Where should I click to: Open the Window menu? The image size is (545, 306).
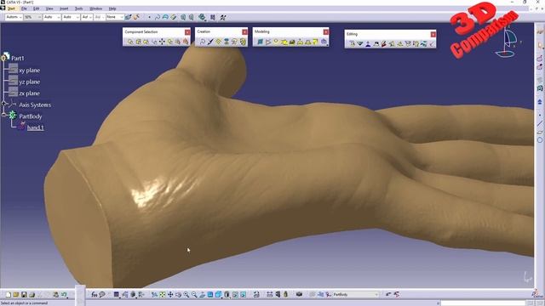coord(96,8)
